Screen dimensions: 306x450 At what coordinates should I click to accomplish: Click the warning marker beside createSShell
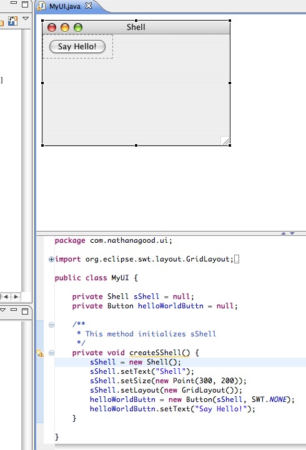click(x=40, y=353)
